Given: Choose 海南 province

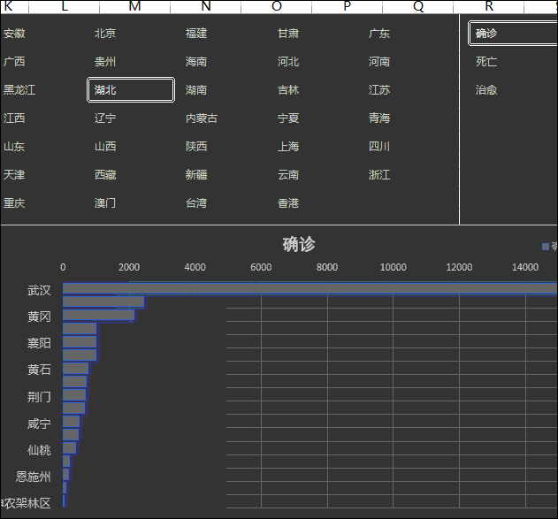Looking at the screenshot, I should point(196,62).
